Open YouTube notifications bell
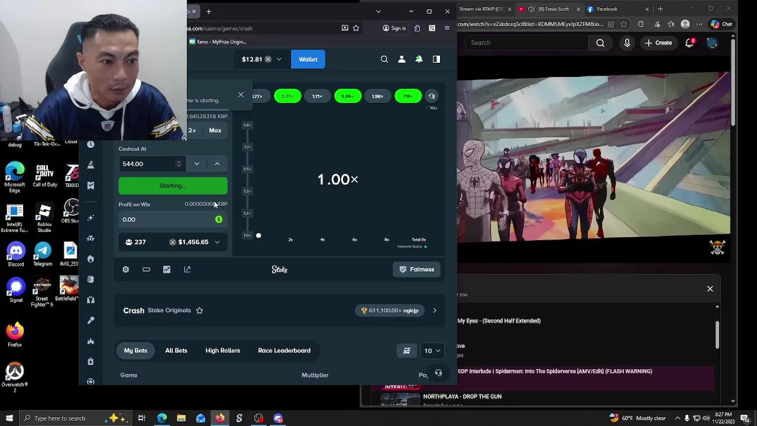This screenshot has height=426, width=757. pos(690,43)
